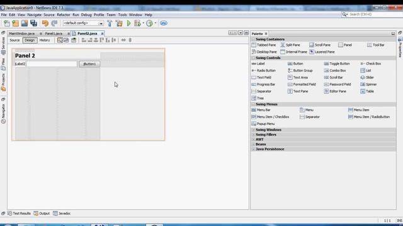Click the Profile Project icon
The height and width of the screenshot is (226, 403).
coord(149,23)
